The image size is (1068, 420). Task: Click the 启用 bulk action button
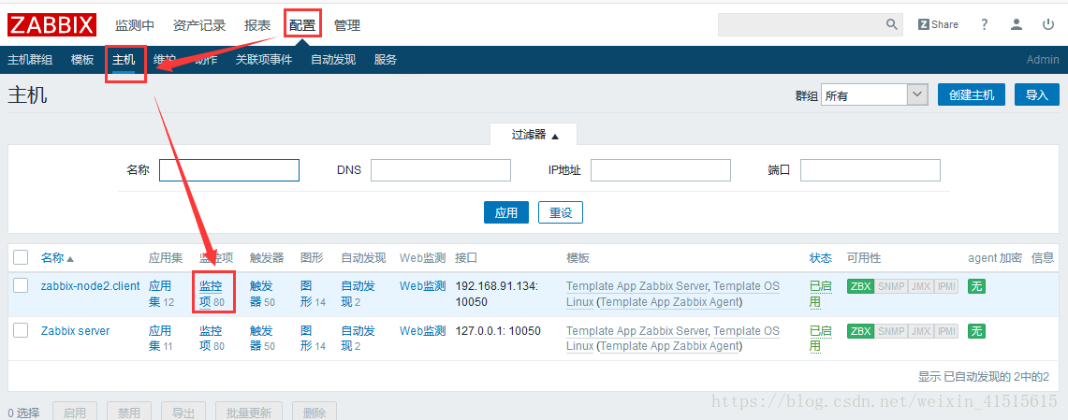click(74, 412)
